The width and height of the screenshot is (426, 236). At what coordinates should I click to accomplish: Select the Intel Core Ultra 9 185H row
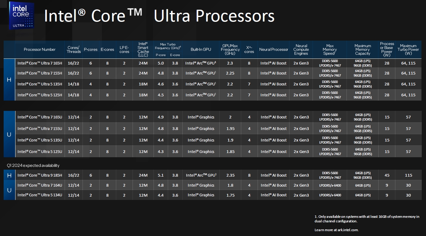(40, 175)
